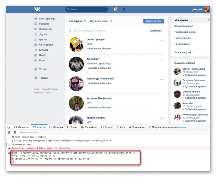Click the Фотографии camera icon

(x=36, y=45)
